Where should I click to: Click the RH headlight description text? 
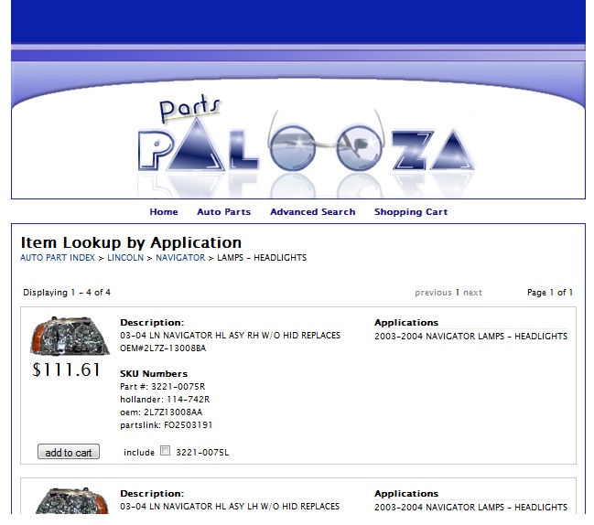point(230,337)
